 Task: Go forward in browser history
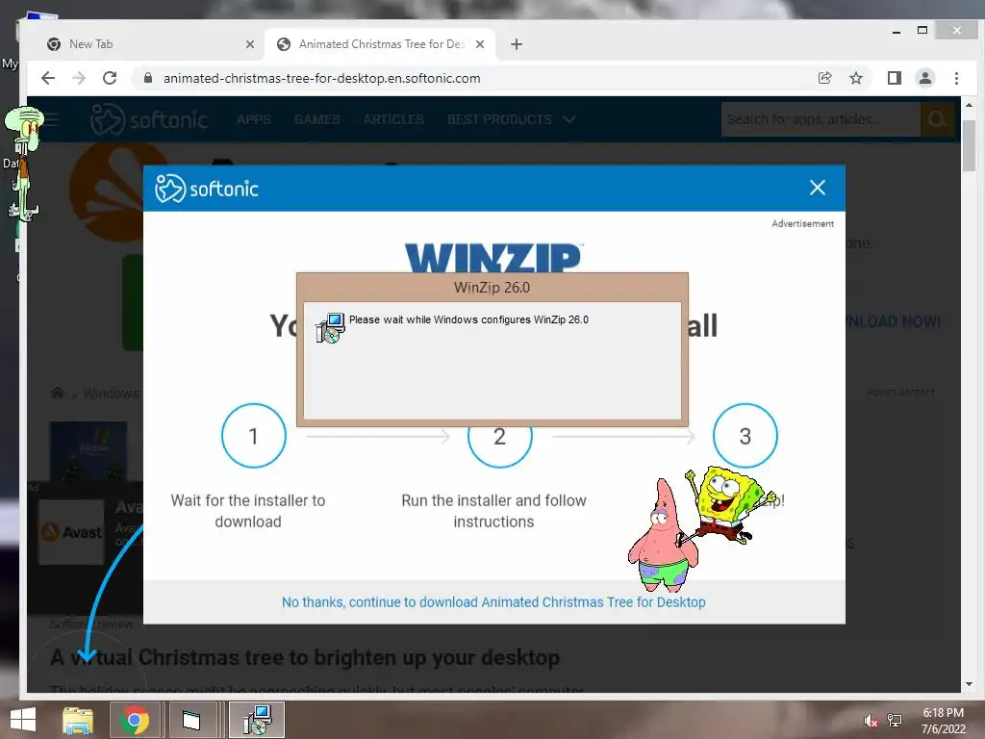tap(79, 78)
